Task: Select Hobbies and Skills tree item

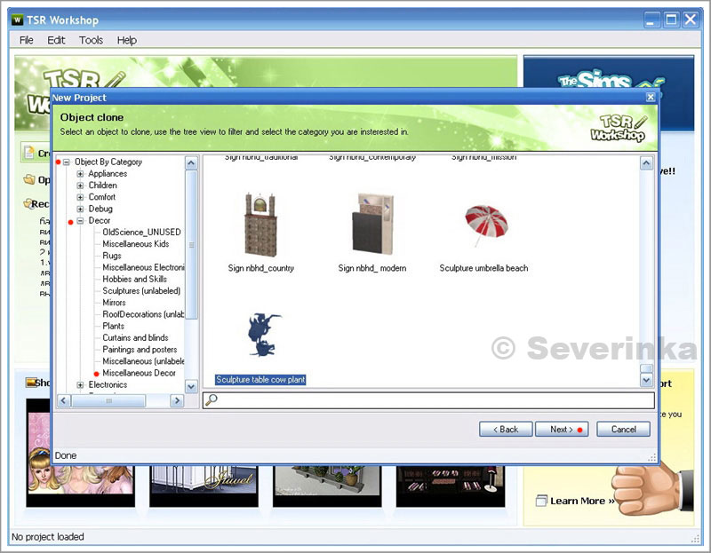Action: pos(134,280)
